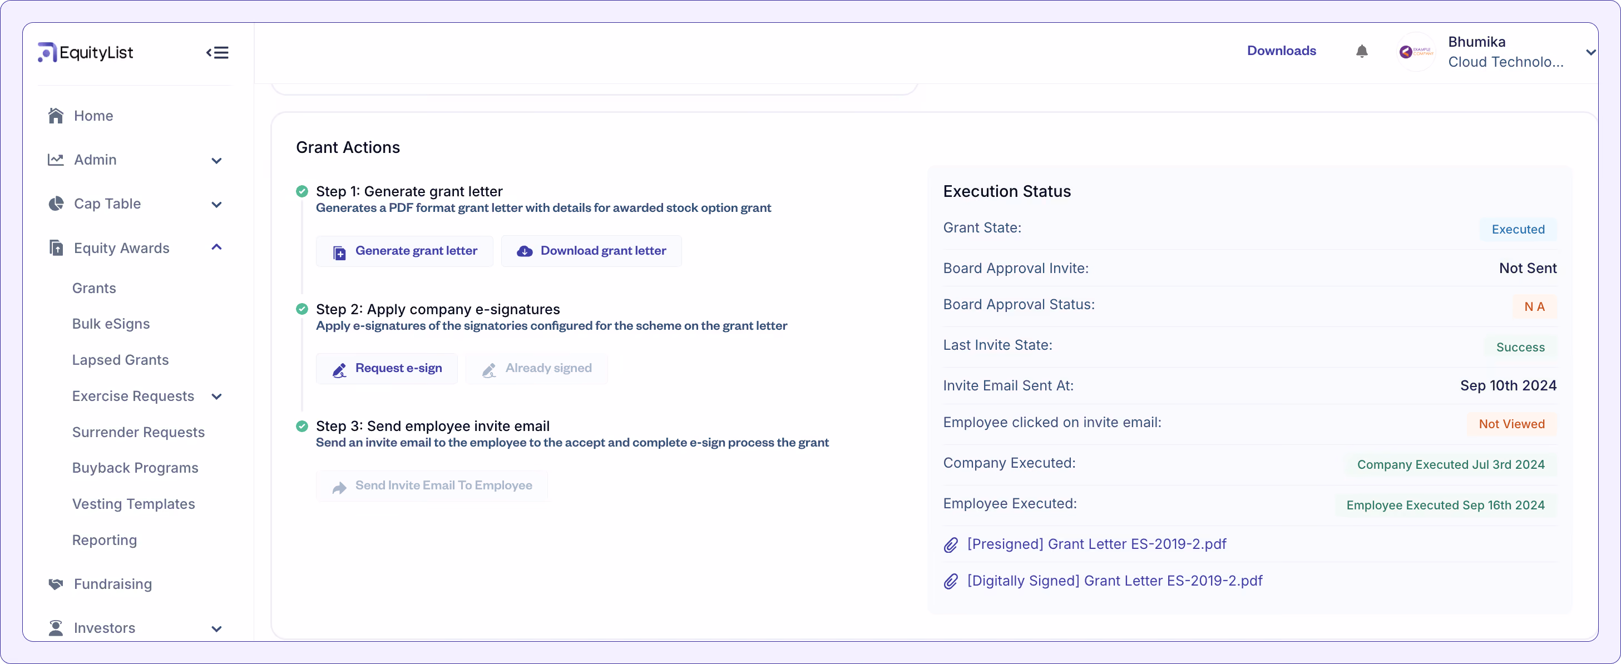Open the Grants page
This screenshot has height=664, width=1621.
95,288
